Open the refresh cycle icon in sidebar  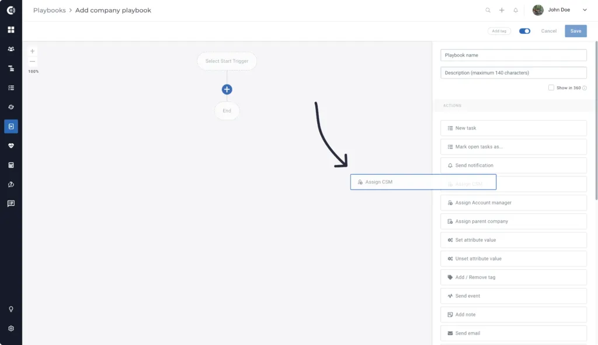(x=11, y=107)
